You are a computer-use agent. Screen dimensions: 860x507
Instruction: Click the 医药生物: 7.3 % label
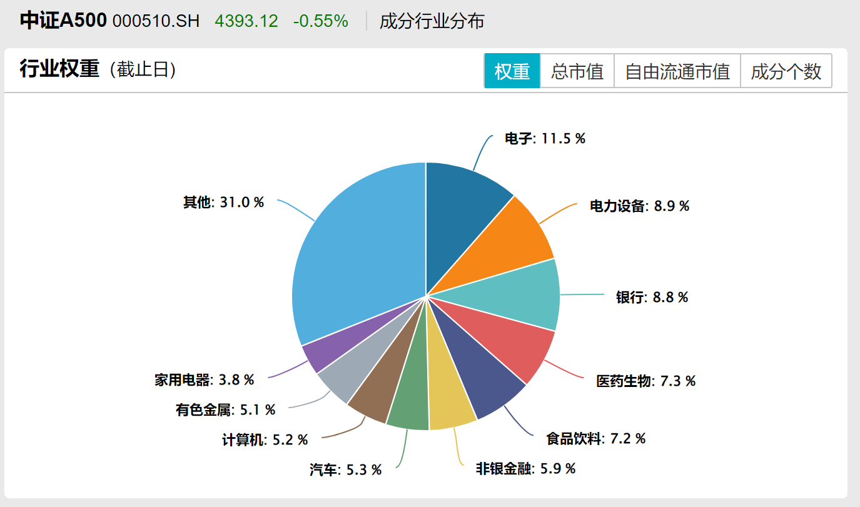[645, 381]
